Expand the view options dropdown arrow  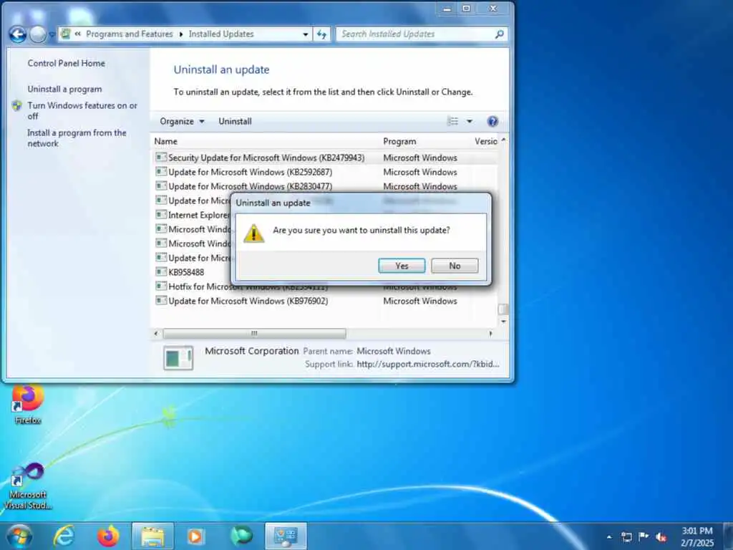pos(470,121)
